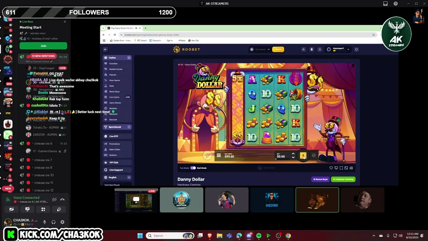
Task: Open Live Support in sidebar
Action: 117,170
